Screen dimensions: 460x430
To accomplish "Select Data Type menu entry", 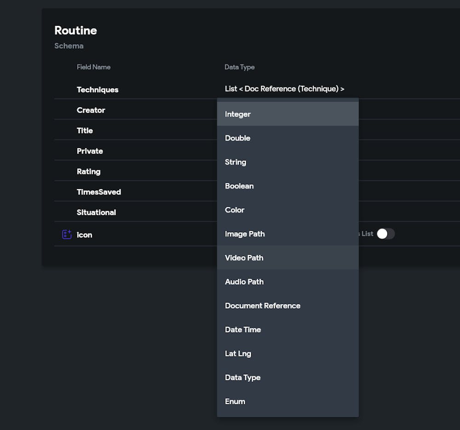I will (x=243, y=377).
